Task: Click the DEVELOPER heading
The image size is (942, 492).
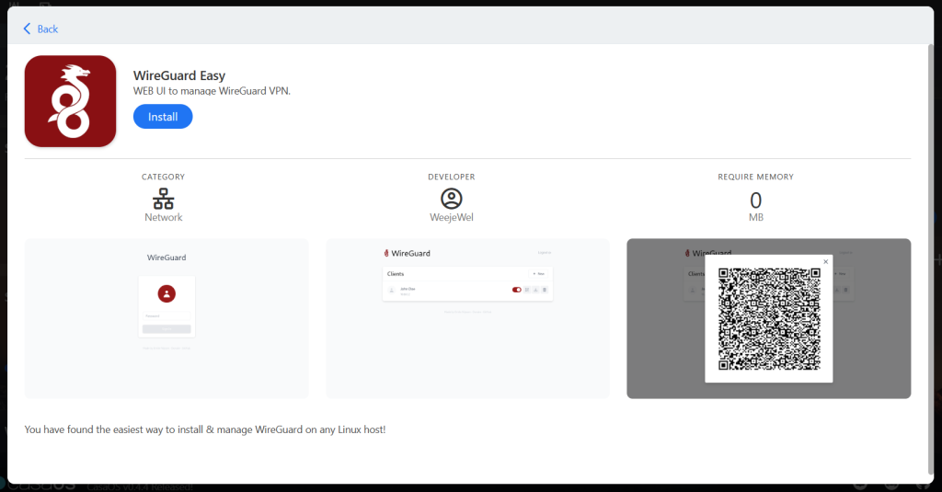Action: tap(451, 177)
